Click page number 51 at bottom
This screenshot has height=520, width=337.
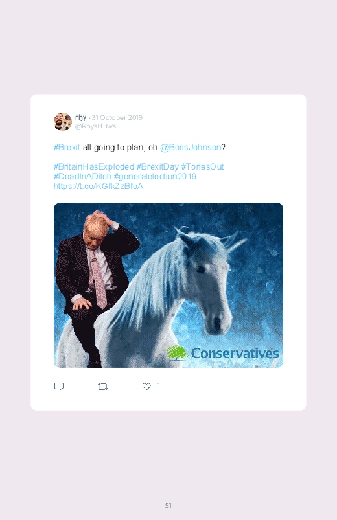pos(168,505)
